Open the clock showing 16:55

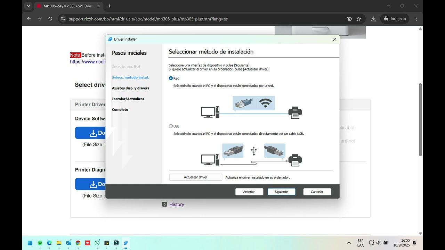pyautogui.click(x=402, y=243)
